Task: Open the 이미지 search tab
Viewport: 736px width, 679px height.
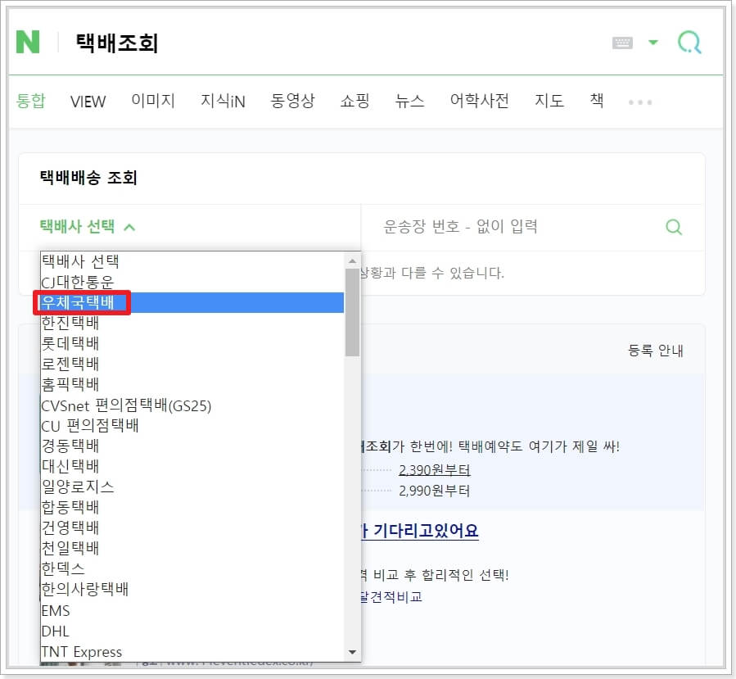Action: (x=153, y=101)
